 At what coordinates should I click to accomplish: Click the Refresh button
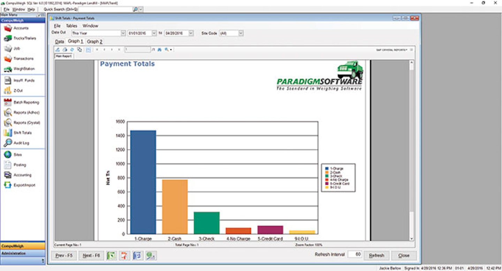(x=376, y=256)
